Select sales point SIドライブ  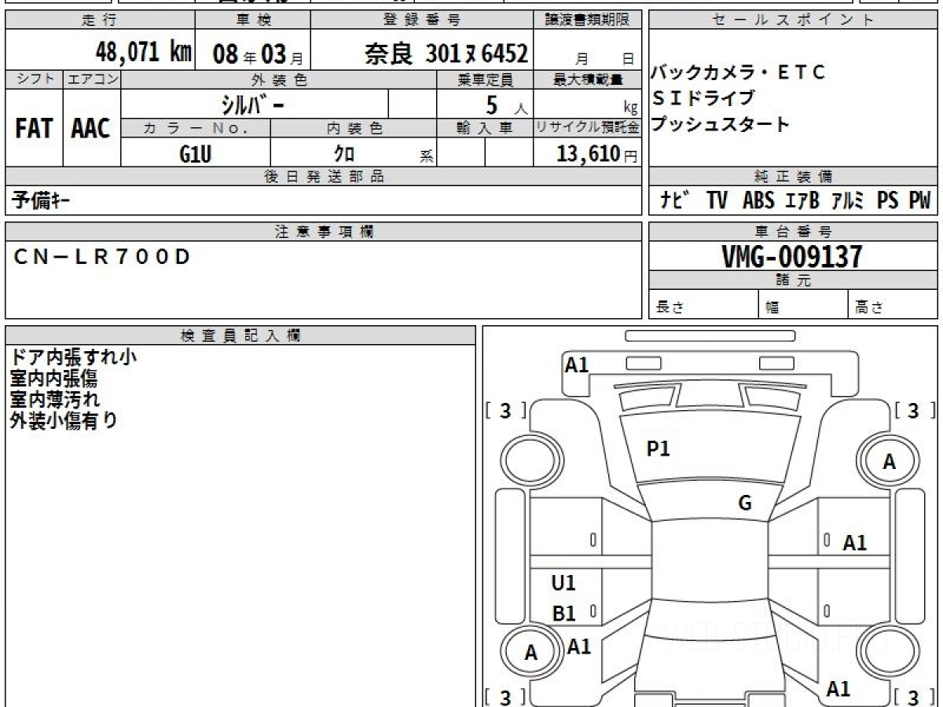click(x=703, y=98)
